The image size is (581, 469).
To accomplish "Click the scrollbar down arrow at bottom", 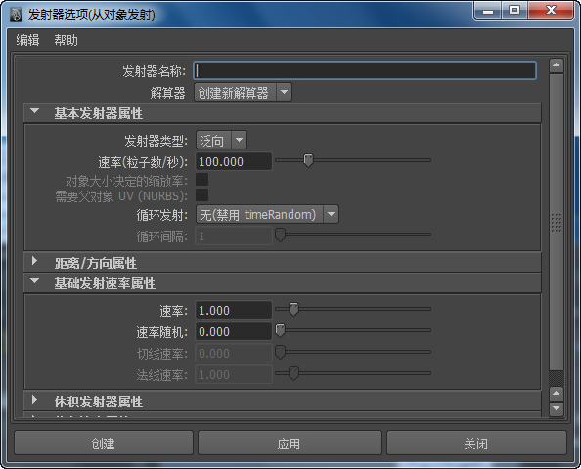I will pyautogui.click(x=556, y=409).
